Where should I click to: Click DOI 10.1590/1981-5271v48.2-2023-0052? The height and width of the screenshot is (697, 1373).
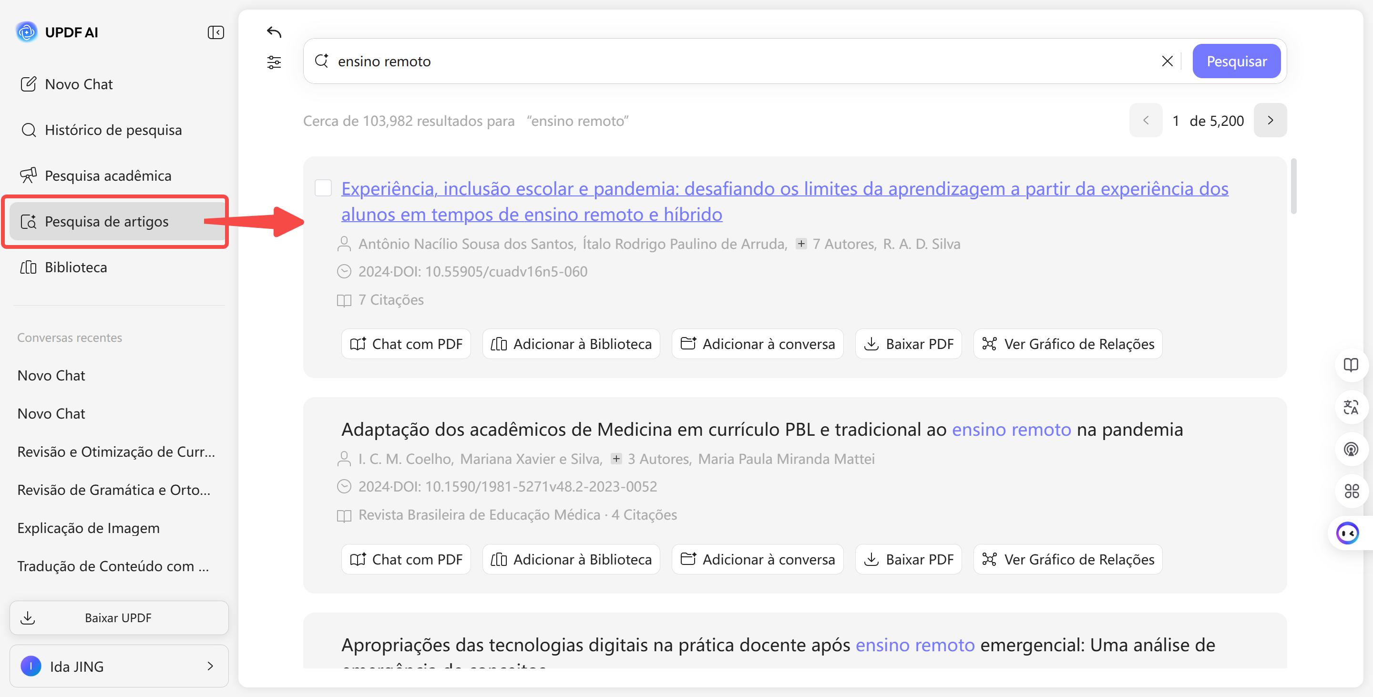(541, 486)
